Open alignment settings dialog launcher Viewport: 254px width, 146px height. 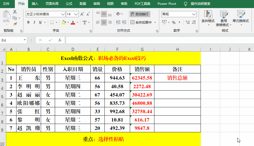[157, 31]
